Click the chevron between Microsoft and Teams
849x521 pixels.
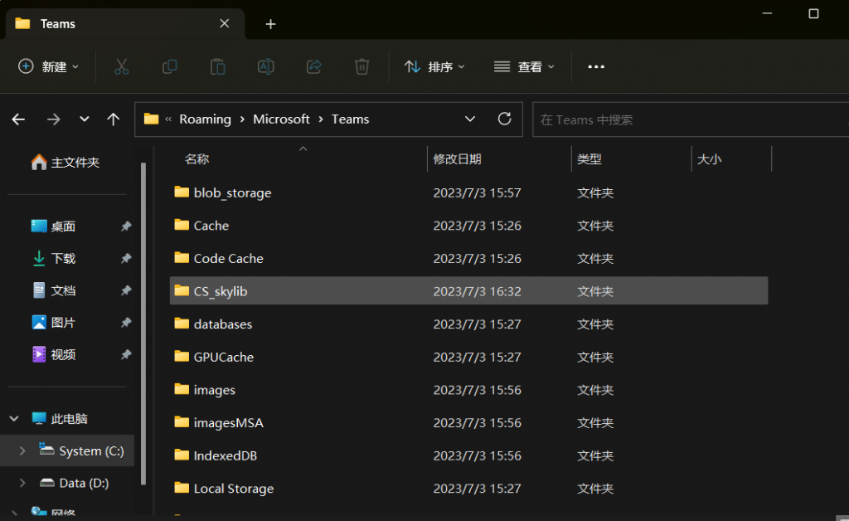(321, 119)
